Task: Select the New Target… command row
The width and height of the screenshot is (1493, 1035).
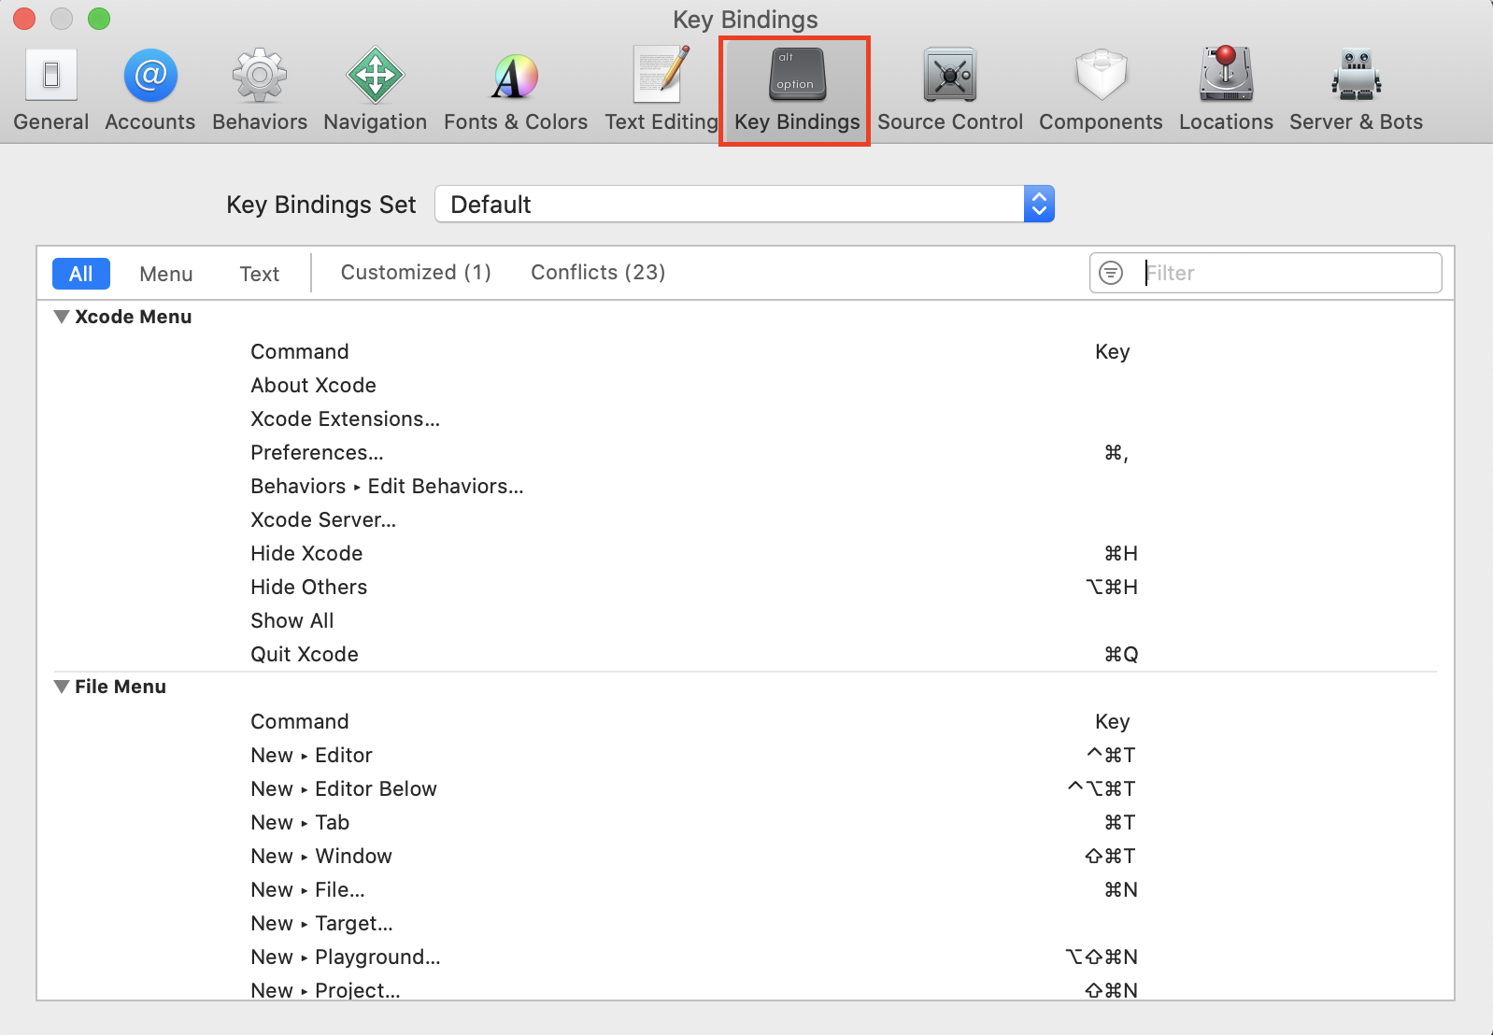Action: (x=746, y=923)
